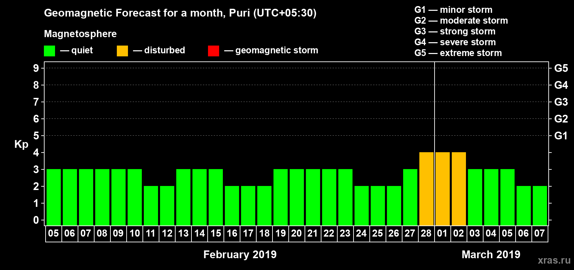This screenshot has width=574, height=270.
Task: Click the green quiet legend swatch
Action: pos(49,51)
